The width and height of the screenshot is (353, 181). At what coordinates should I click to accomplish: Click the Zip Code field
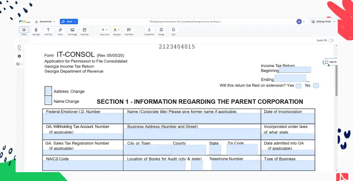[x=242, y=150]
